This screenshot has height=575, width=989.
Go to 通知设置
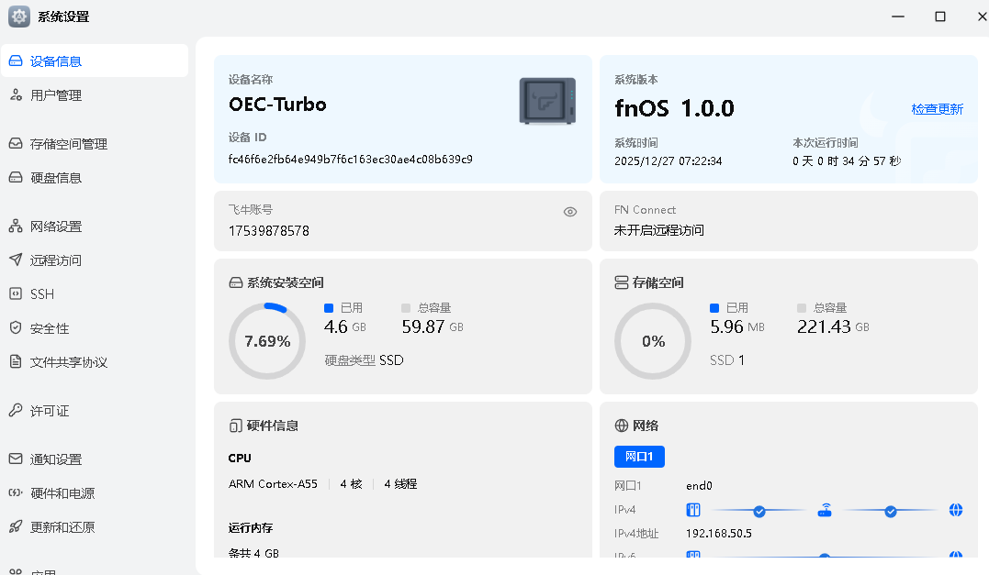tap(95, 459)
